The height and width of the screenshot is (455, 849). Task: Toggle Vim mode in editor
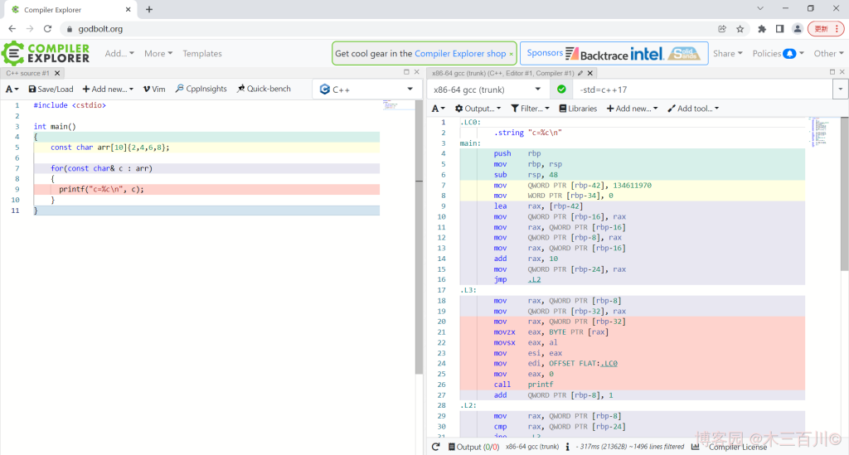153,89
